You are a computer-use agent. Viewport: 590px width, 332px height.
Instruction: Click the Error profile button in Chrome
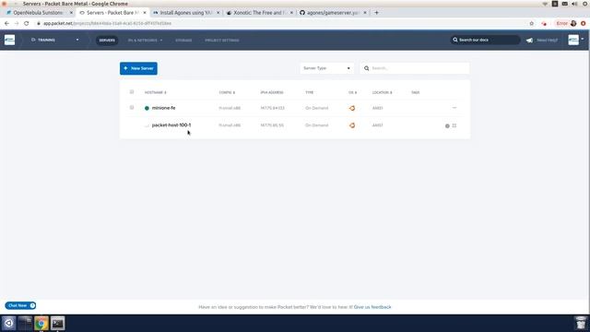(566, 23)
